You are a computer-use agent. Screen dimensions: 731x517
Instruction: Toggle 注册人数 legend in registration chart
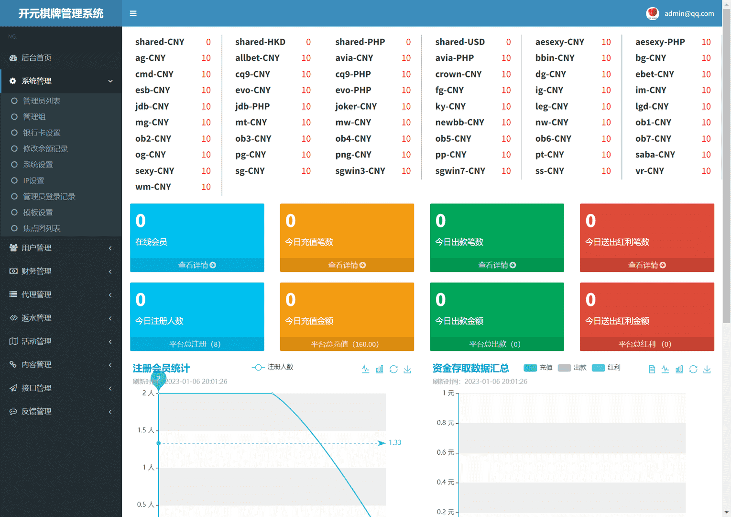pyautogui.click(x=273, y=367)
